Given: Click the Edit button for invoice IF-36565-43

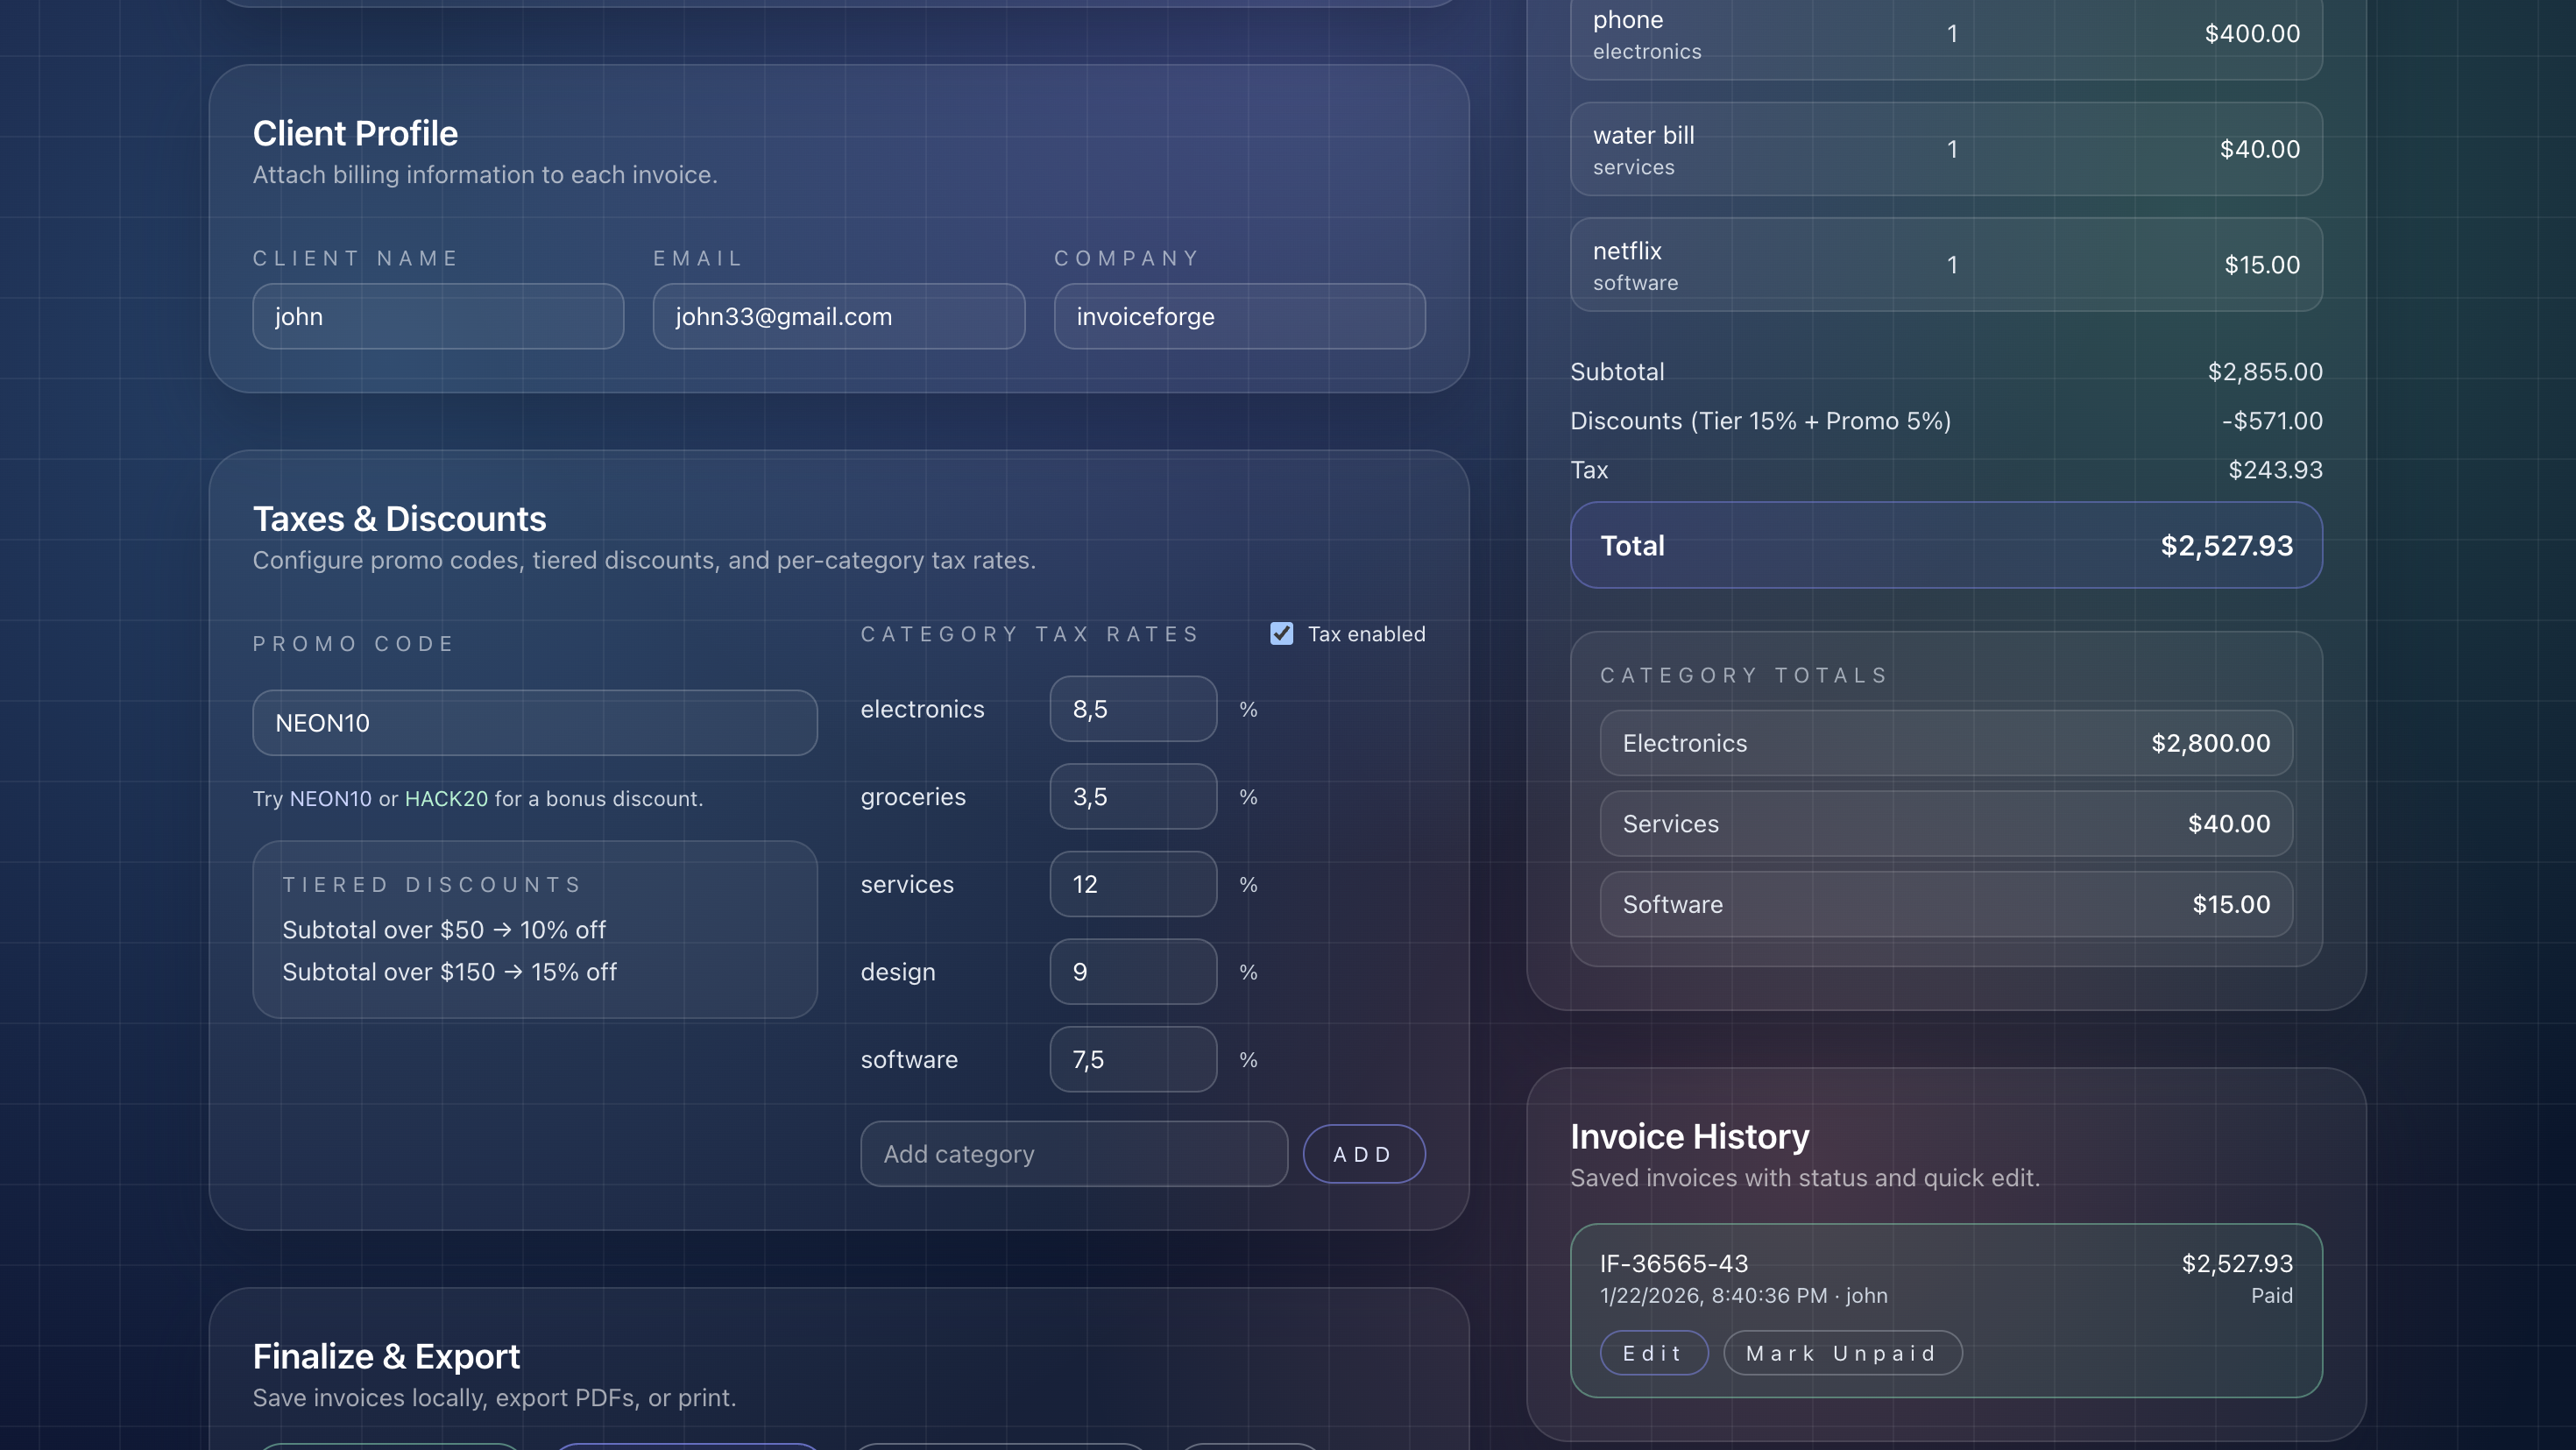Looking at the screenshot, I should pos(1653,1353).
